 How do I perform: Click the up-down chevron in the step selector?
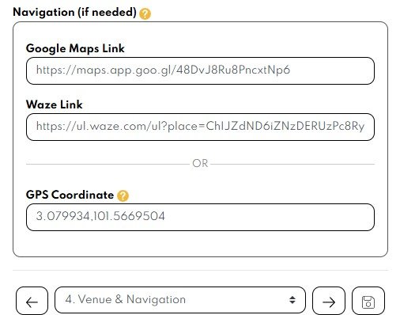(x=292, y=300)
